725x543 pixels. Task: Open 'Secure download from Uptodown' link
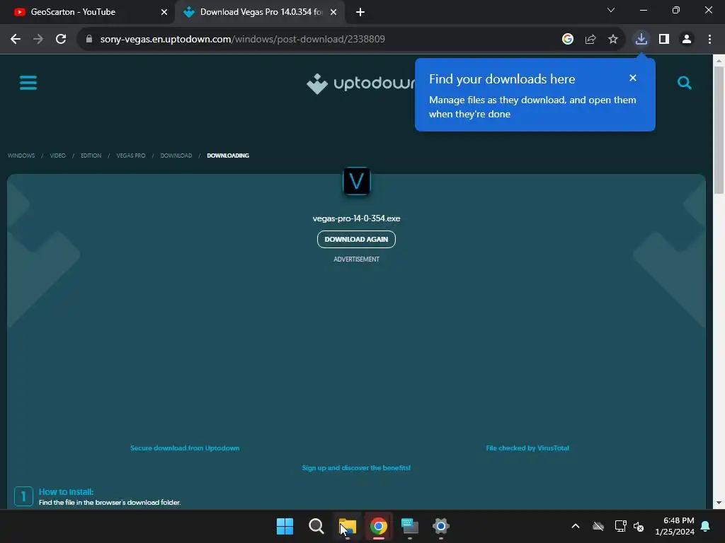[x=185, y=448]
